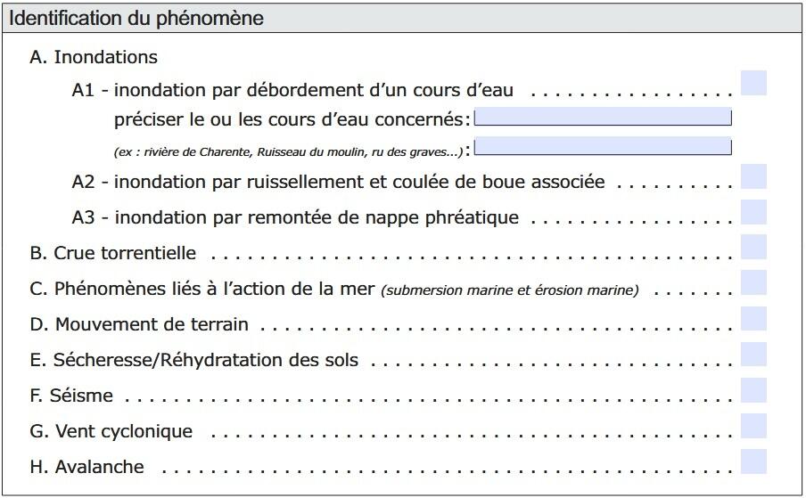This screenshot has height=498, width=806.
Task: Click the second text field beside the rivière example
Action: pos(603,147)
